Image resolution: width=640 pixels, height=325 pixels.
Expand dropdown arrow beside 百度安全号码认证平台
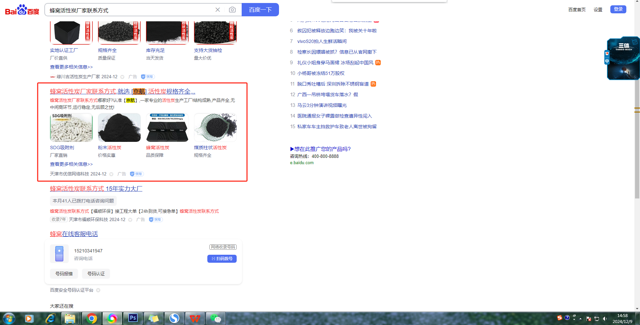pyautogui.click(x=98, y=290)
